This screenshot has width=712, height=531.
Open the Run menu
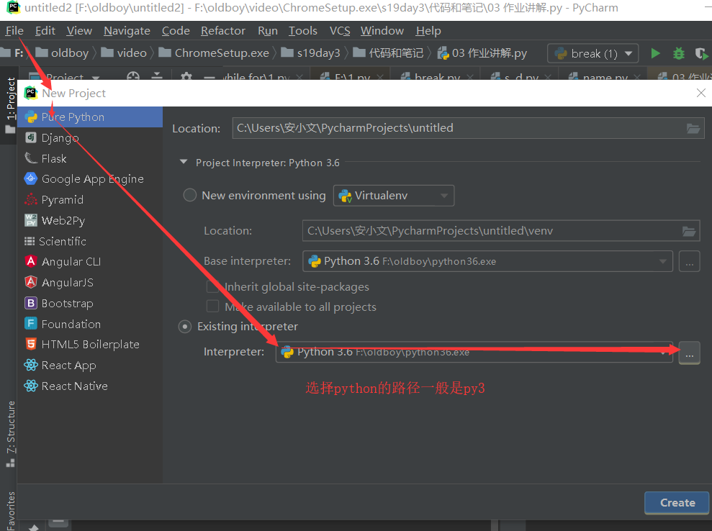pos(268,31)
